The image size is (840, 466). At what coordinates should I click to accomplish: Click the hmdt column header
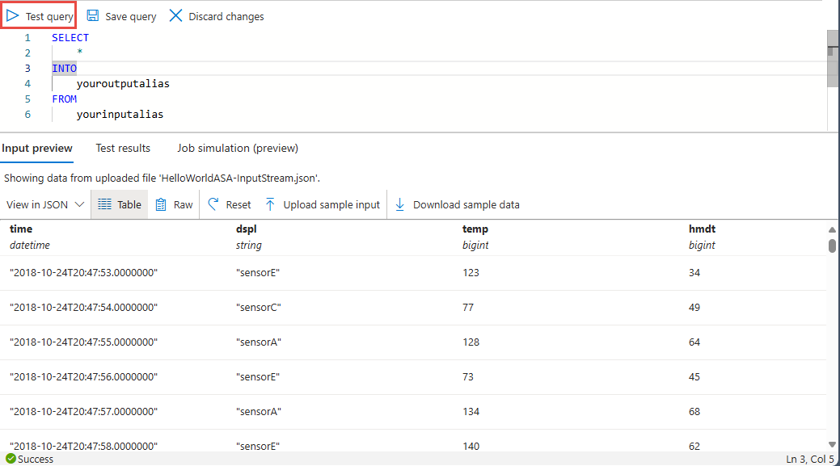tap(702, 229)
